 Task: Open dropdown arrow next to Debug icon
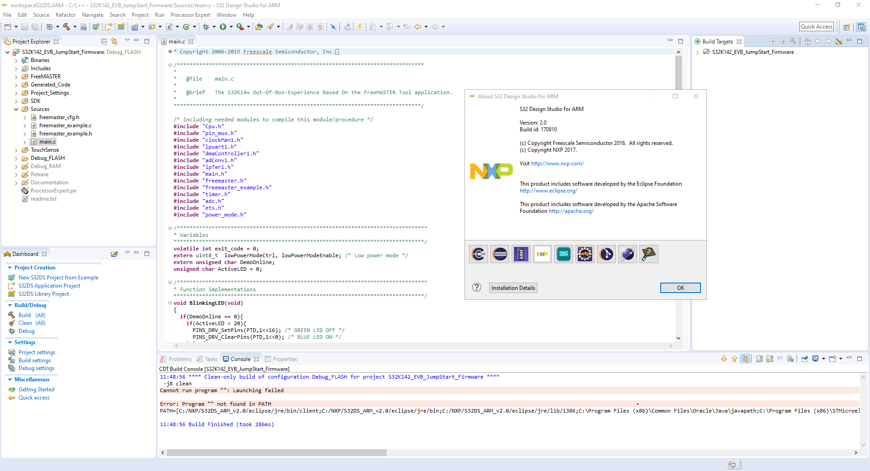(214, 27)
